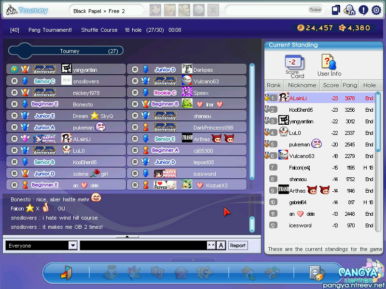This screenshot has width=386, height=289.
Task: Expand chat window with up arrow handle
Action: (127, 236)
